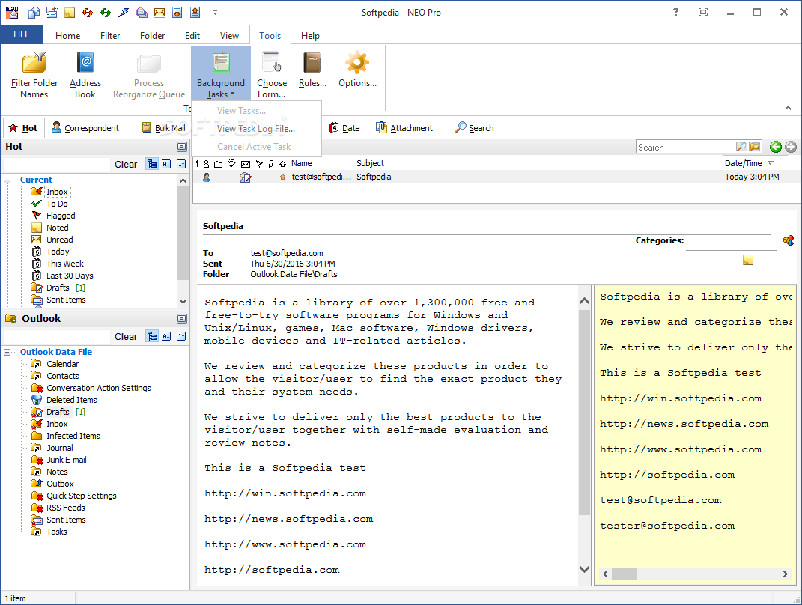Click the message list Search field
The width and height of the screenshot is (802, 605).
[685, 148]
